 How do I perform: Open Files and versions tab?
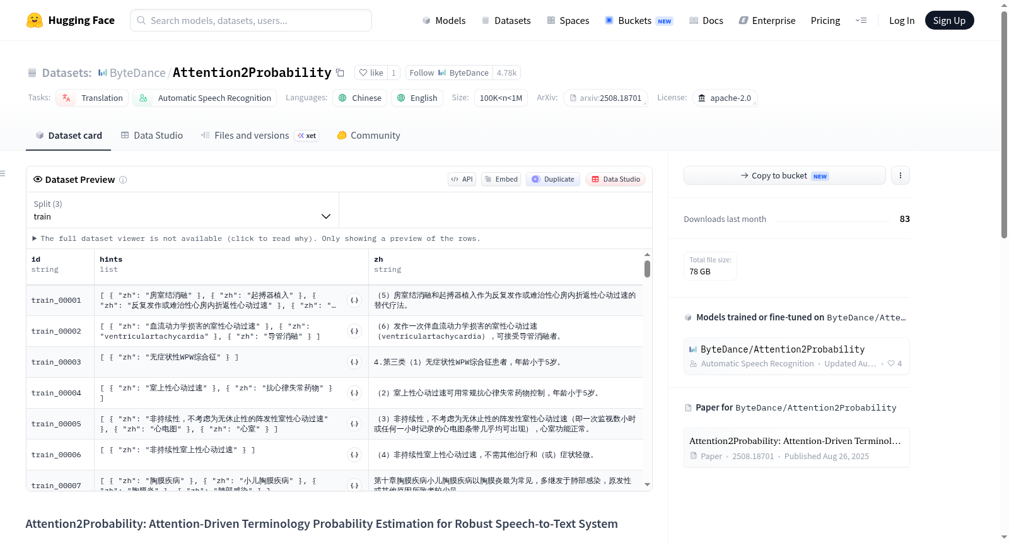pos(260,136)
